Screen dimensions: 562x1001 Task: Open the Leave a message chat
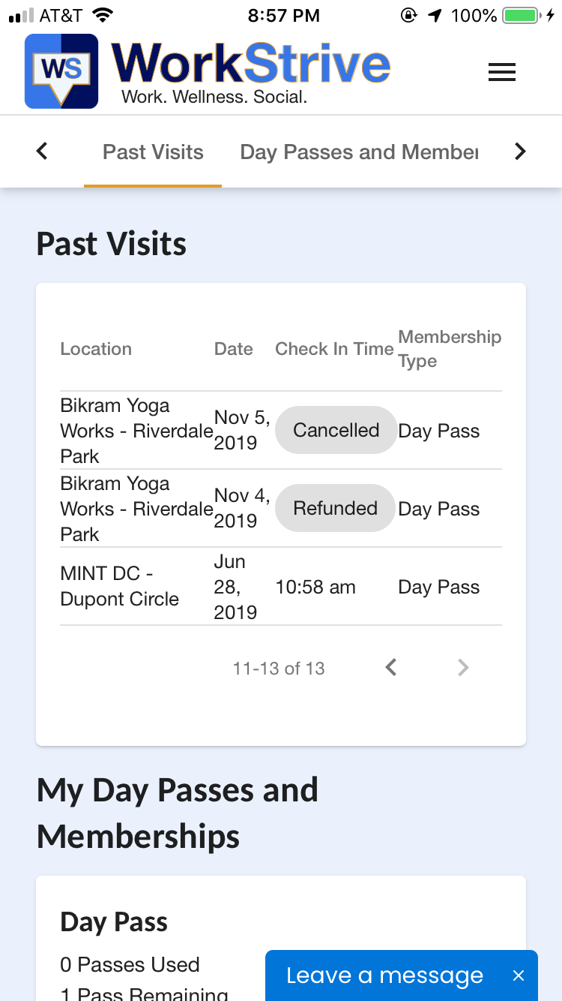[385, 975]
